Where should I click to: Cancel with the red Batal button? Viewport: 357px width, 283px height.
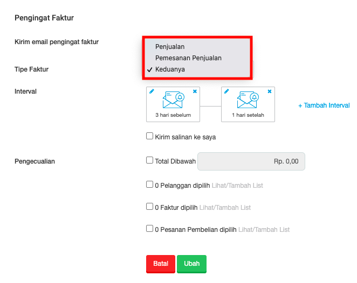click(x=161, y=264)
